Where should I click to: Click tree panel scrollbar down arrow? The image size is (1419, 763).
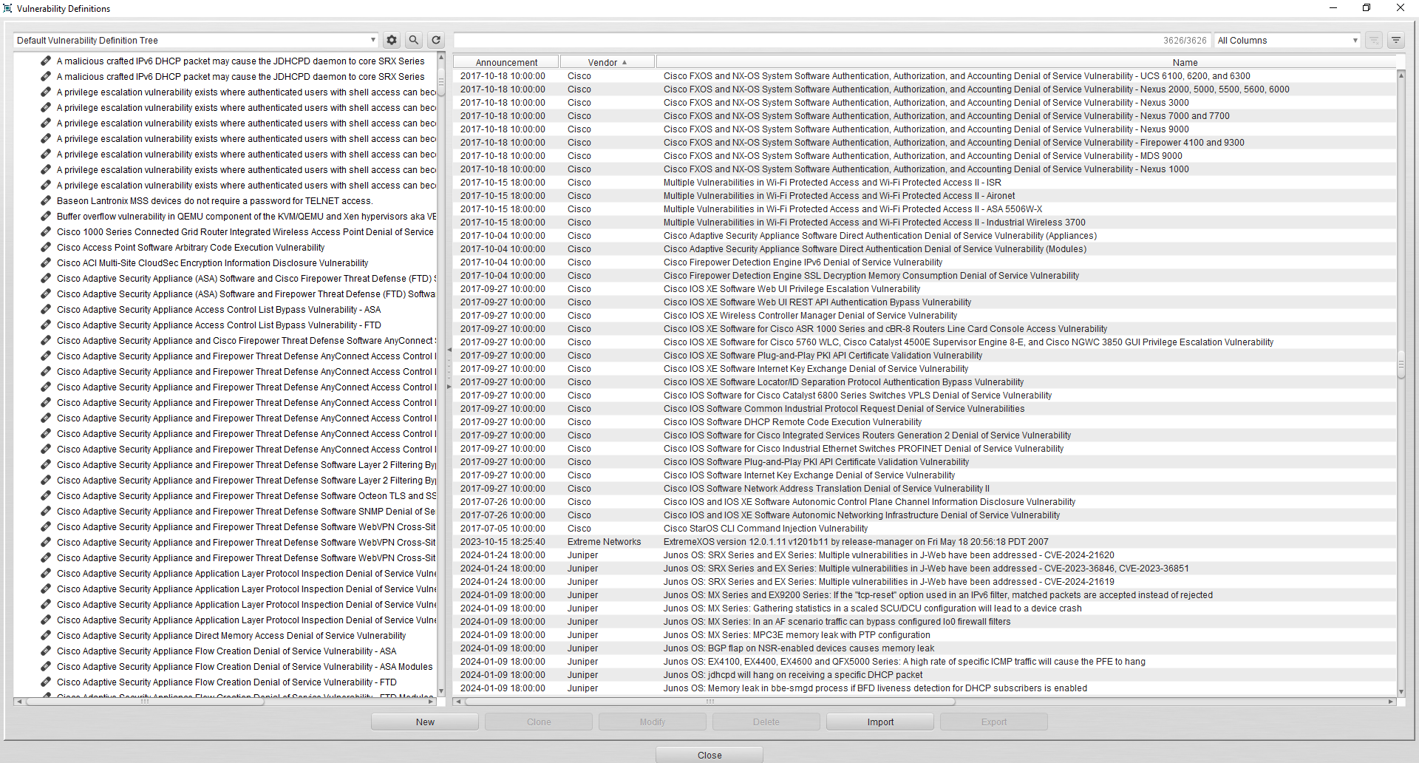pos(441,691)
